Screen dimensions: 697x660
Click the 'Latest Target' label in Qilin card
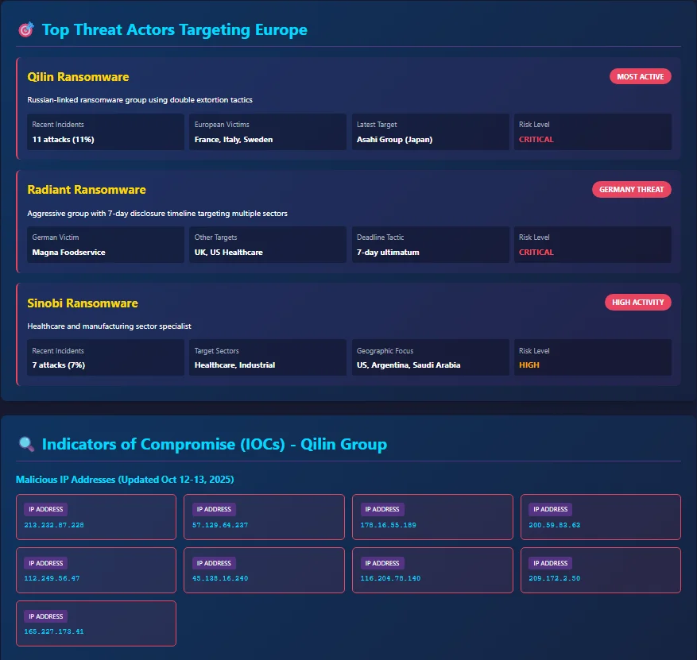(377, 125)
